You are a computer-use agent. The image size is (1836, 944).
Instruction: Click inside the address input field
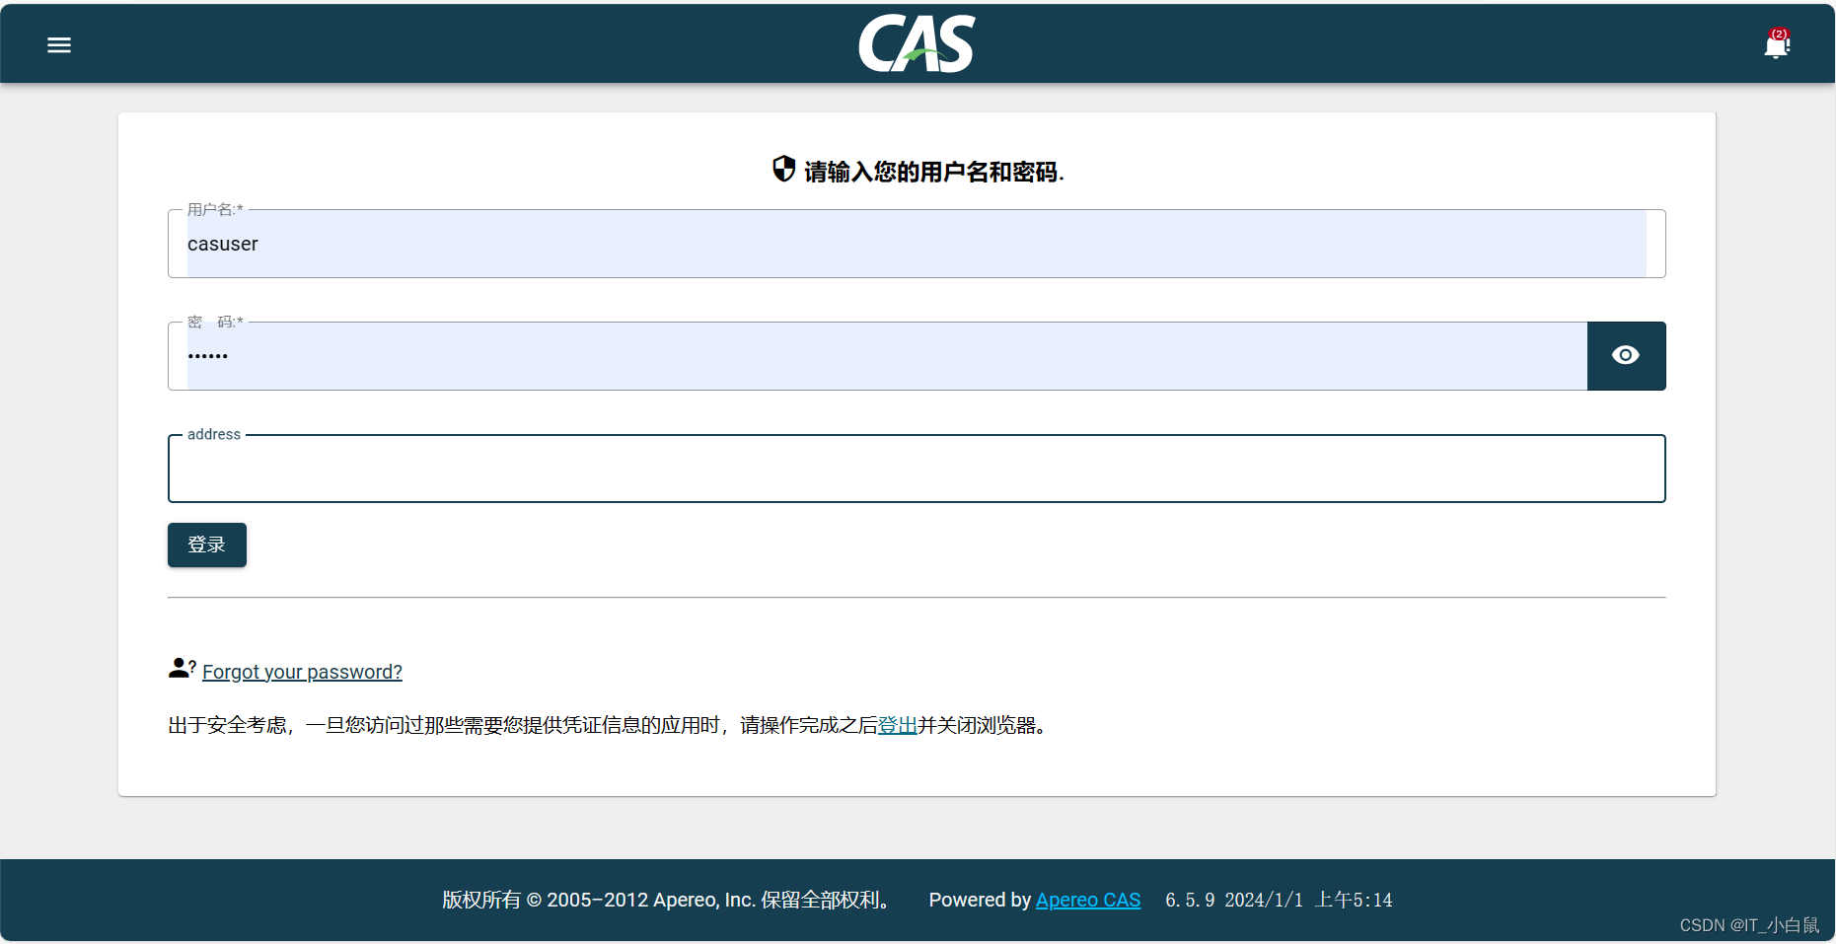click(x=916, y=469)
